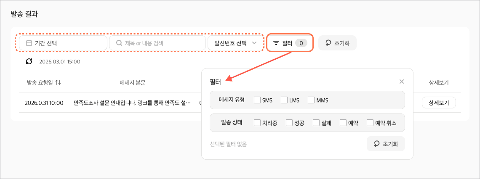Click the top toolbar 초기화 button
480x179 pixels.
coord(337,43)
